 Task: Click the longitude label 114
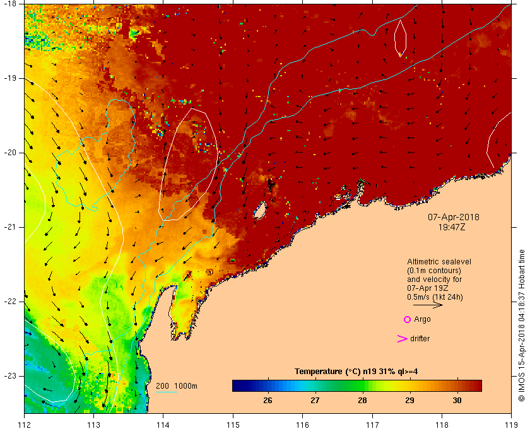click(163, 425)
